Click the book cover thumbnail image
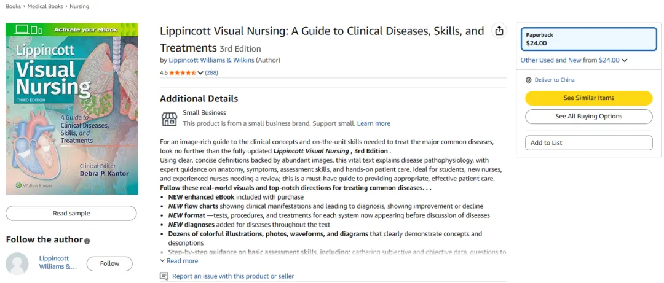Screen dimensions: 664x283 pyautogui.click(x=72, y=109)
